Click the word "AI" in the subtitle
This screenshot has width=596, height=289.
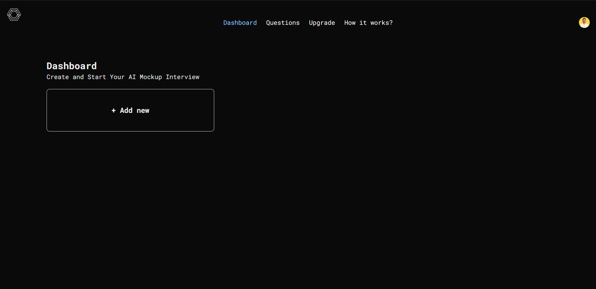pos(132,77)
